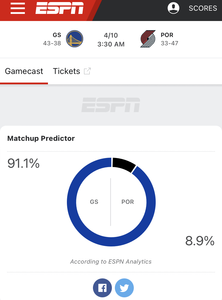The image size is (222, 300).
Task: Open the user profile account icon
Action: [173, 8]
